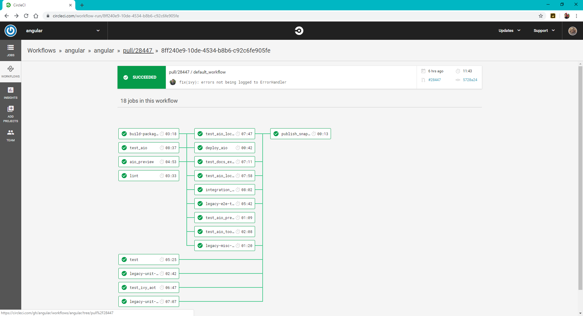Open the legacy-unit-... job at 07:07
The height and width of the screenshot is (316, 583).
tap(149, 301)
